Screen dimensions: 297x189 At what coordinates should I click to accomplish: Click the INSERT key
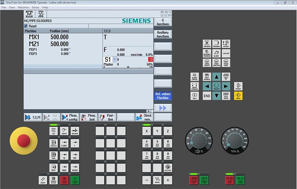238,86
